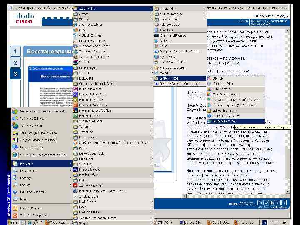Expand the Mozilla Firefox submenu
The image size is (300, 225).
coord(113,175)
